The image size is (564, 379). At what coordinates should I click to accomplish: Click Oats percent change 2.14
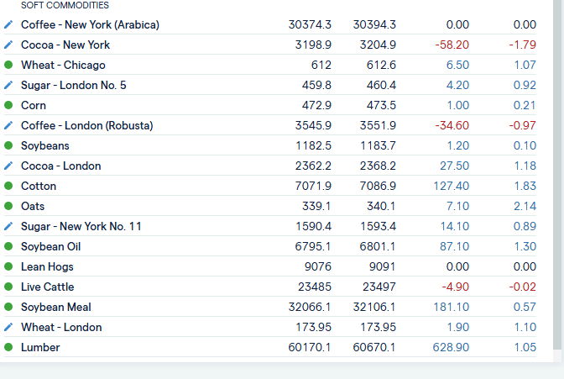pyautogui.click(x=525, y=206)
